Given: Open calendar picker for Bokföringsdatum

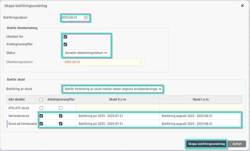Looking at the screenshot, I should pos(86,18).
